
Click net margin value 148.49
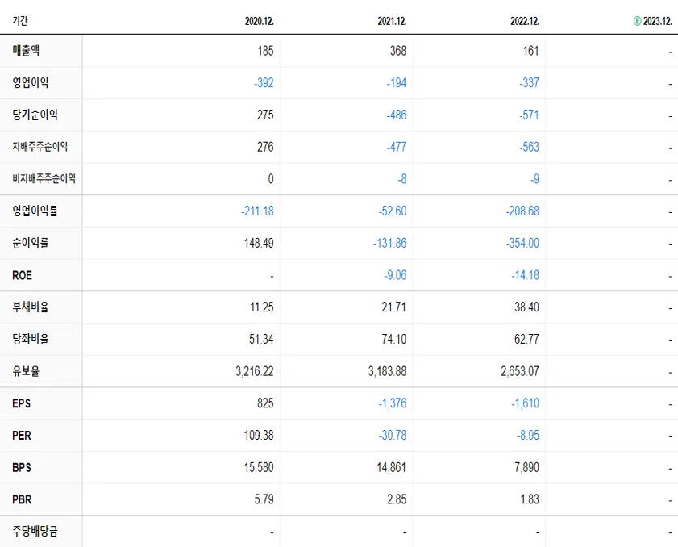259,243
